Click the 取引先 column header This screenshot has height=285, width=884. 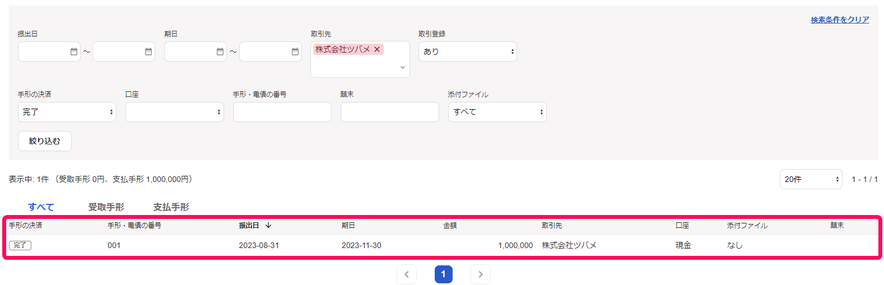(x=552, y=226)
